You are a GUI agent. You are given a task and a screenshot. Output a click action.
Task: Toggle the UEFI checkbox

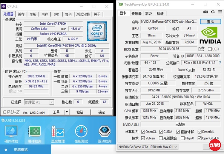[210, 49]
